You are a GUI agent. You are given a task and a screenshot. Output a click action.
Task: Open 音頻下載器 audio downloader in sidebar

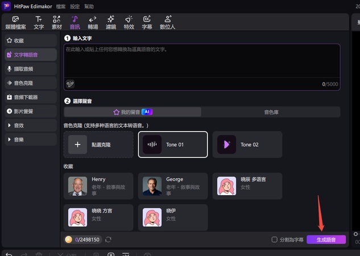point(31,97)
